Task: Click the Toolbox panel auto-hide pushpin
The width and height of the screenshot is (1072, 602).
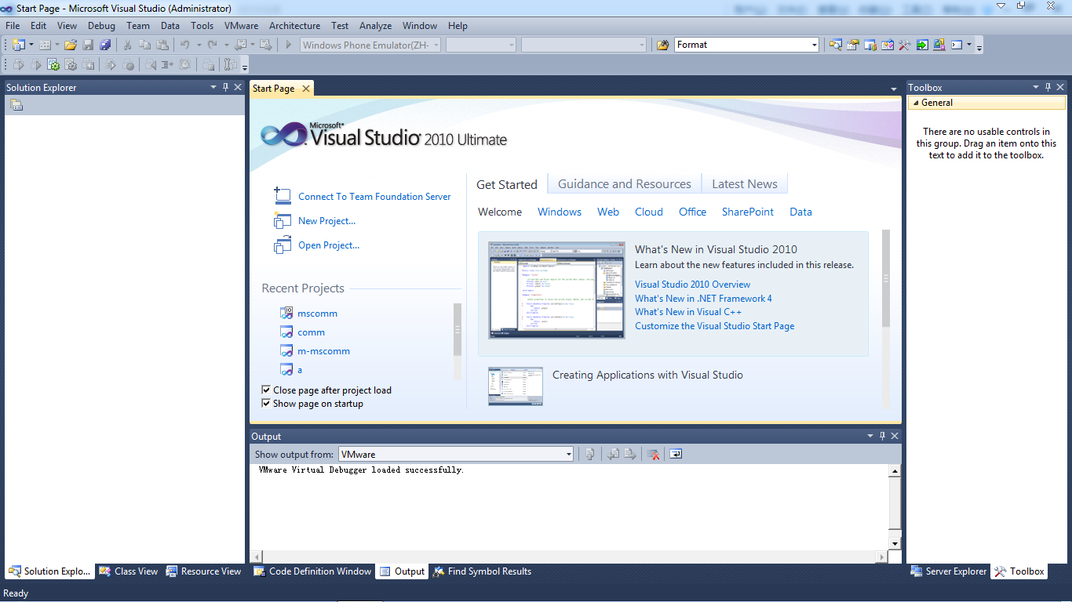Action: 1048,87
